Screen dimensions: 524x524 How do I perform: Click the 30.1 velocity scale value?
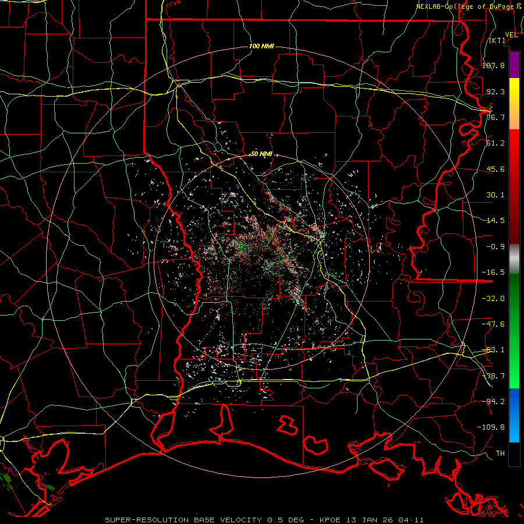point(495,195)
